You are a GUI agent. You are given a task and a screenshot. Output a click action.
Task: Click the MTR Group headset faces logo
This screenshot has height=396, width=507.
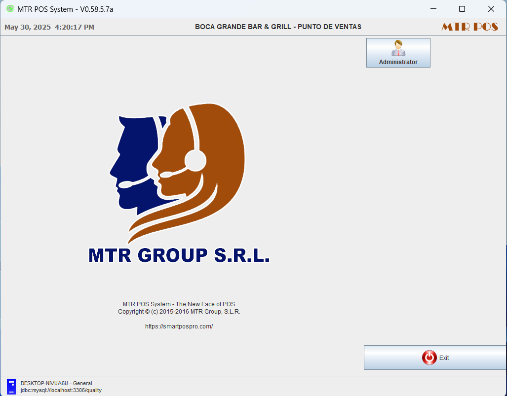(177, 174)
